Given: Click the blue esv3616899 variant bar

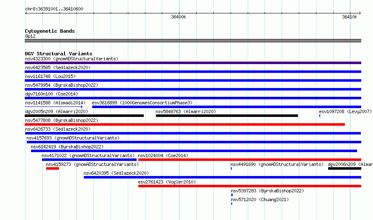Looking at the screenshot, I should (x=227, y=107).
